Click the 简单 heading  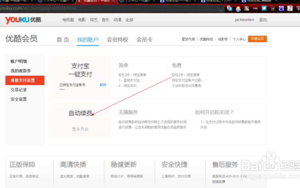point(123,65)
